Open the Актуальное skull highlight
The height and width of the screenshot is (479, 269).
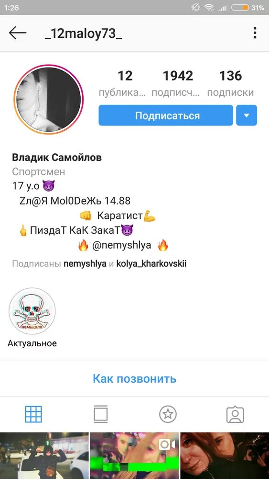point(32,312)
